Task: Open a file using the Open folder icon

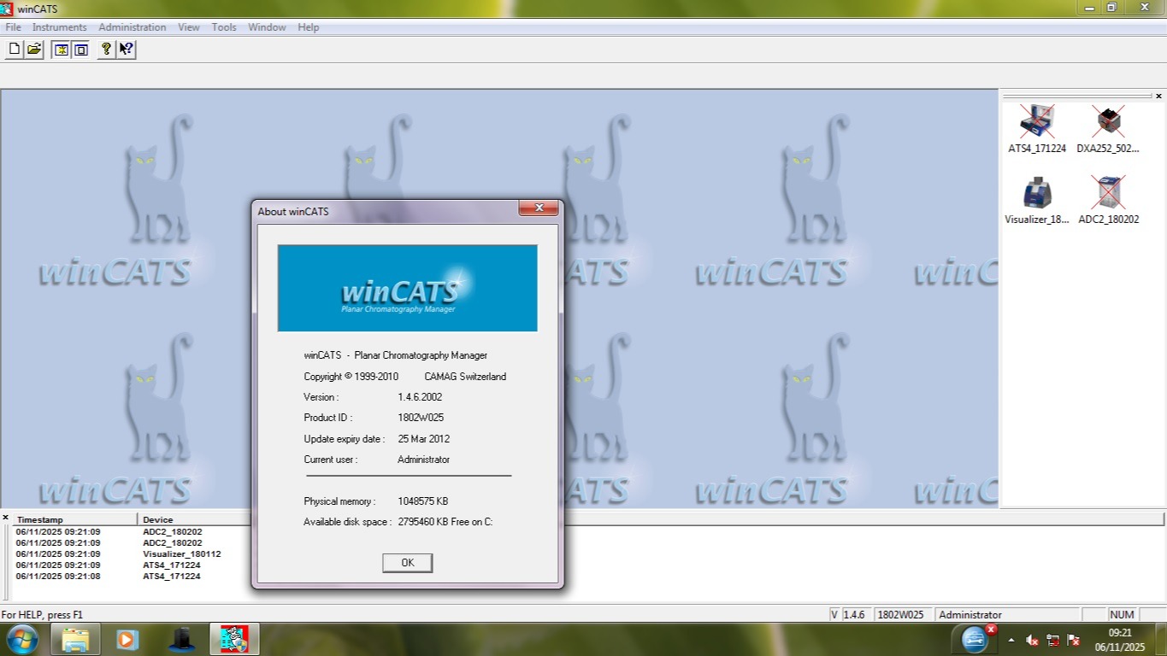Action: (33, 50)
